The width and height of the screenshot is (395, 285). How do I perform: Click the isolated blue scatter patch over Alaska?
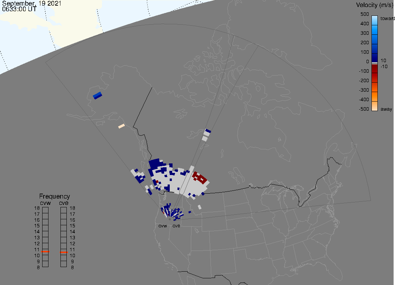click(97, 96)
